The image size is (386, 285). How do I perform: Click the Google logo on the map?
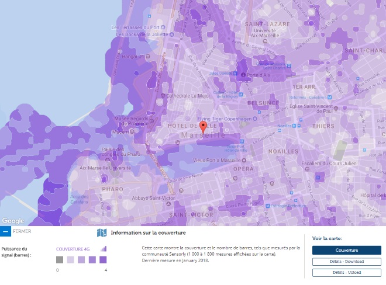(x=13, y=221)
